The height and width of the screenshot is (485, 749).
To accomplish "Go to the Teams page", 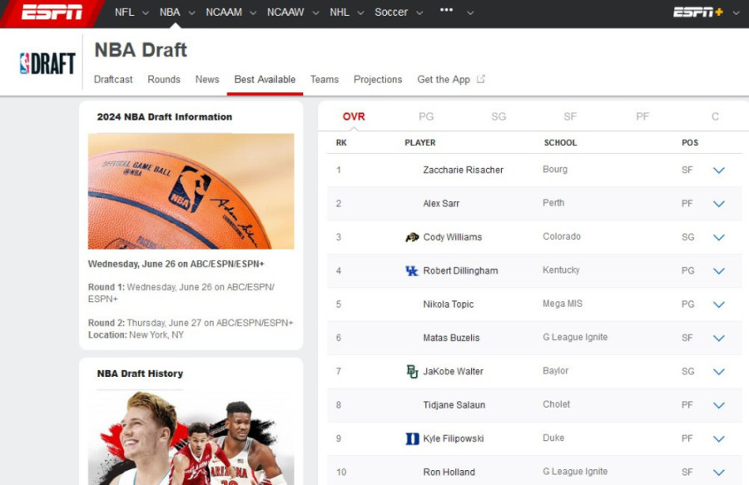I will 324,79.
